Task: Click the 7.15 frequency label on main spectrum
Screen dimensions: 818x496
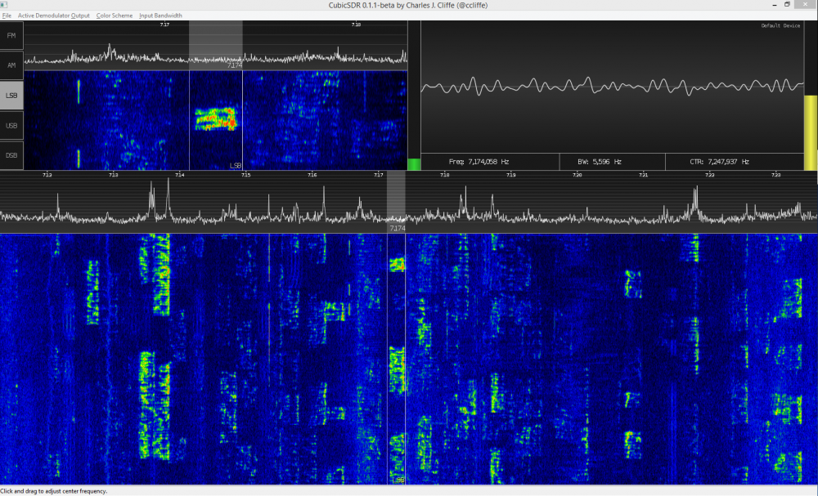Action: 245,175
